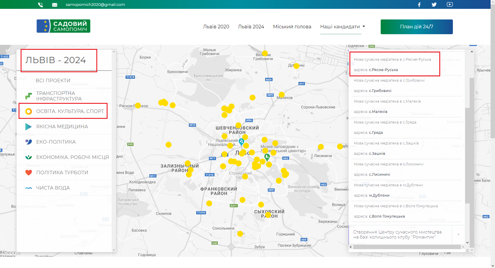Click the project list vertical scrollbar

click(x=467, y=156)
